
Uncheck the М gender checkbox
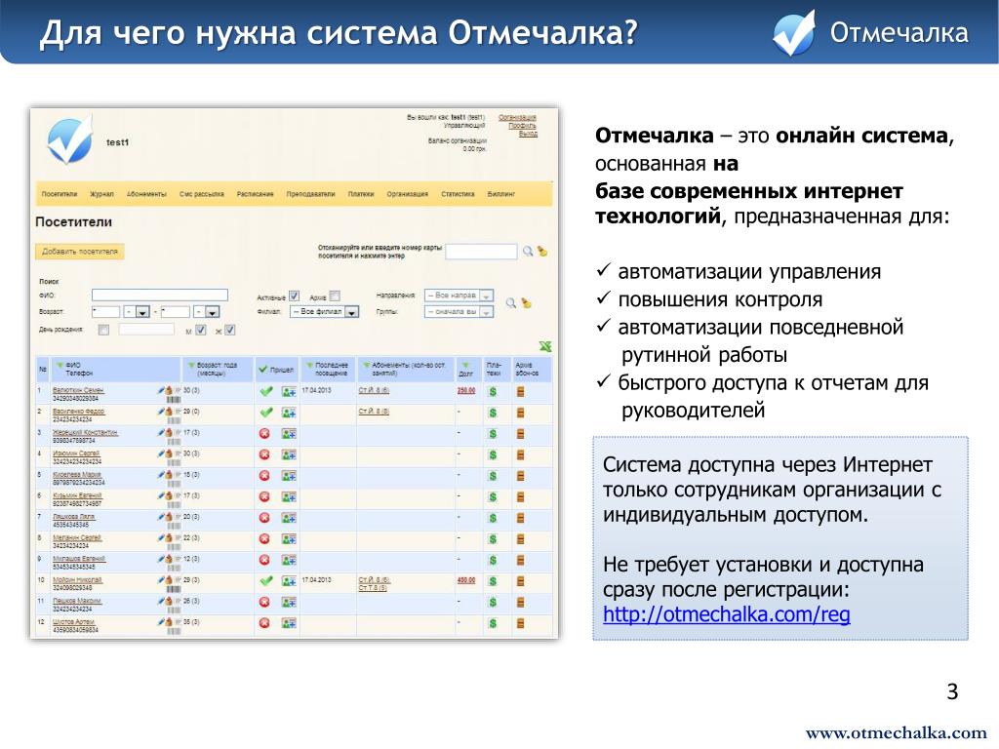201,330
